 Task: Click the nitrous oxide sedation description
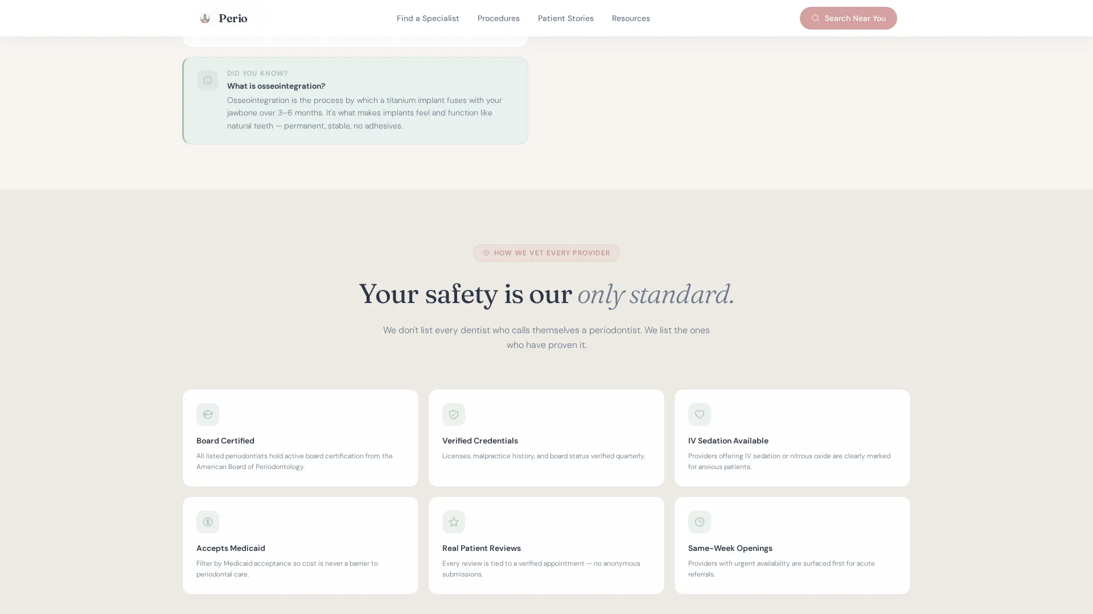(x=789, y=461)
